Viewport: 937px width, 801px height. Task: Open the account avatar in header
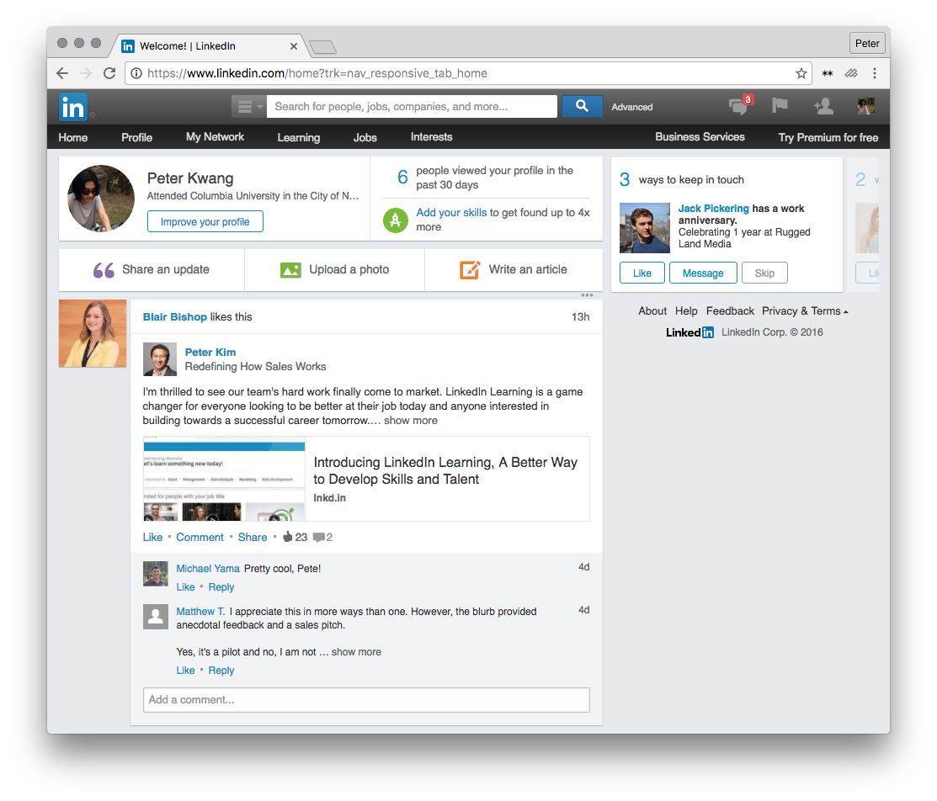pos(865,106)
